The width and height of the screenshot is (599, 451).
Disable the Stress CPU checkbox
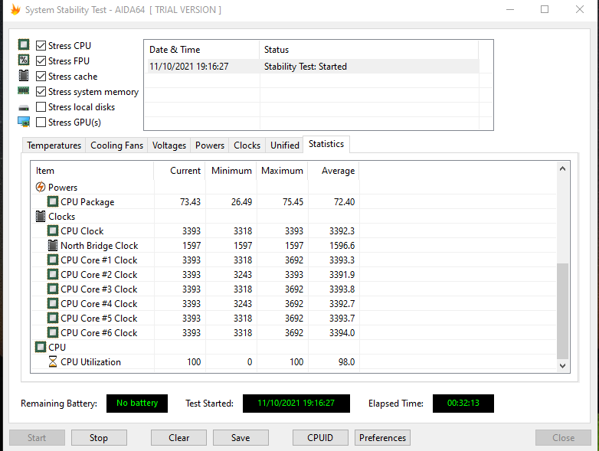tap(41, 45)
